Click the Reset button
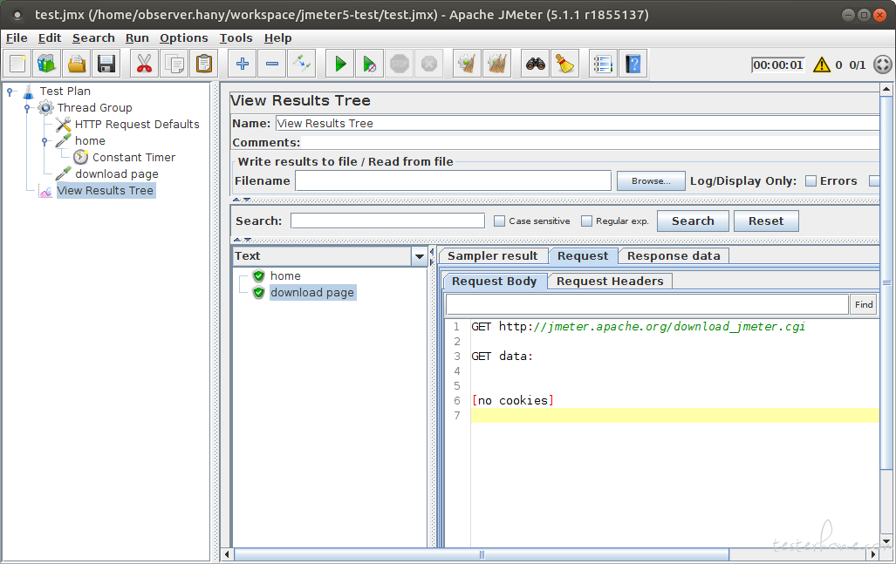 coord(766,221)
